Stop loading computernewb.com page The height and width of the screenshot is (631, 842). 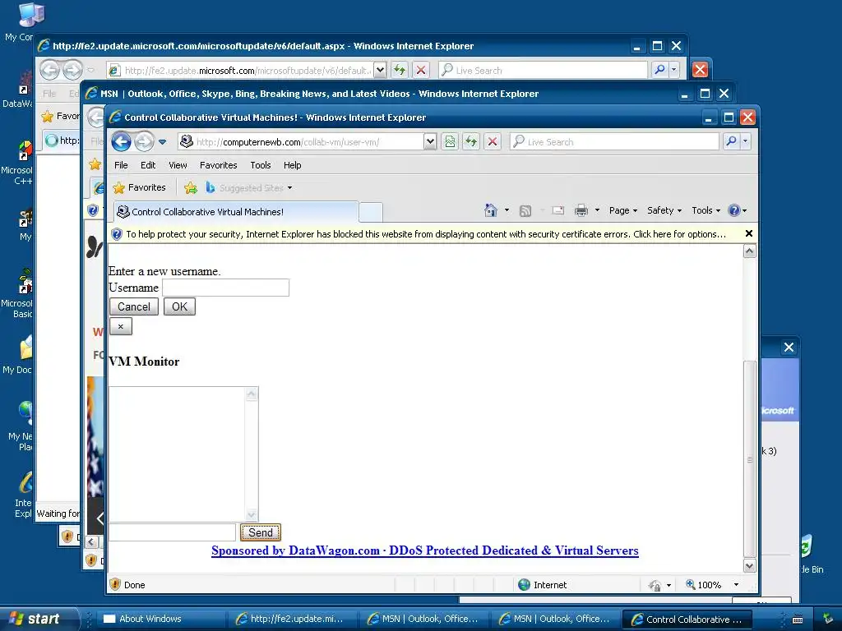click(492, 141)
